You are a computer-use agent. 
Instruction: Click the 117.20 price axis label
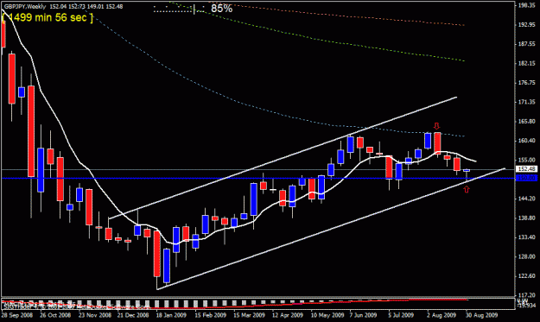526,295
